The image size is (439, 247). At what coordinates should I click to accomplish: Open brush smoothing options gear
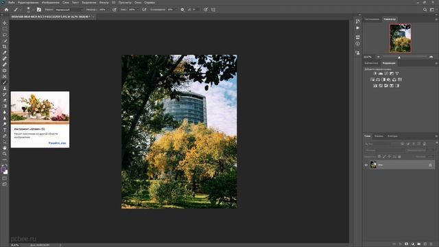[x=182, y=10]
